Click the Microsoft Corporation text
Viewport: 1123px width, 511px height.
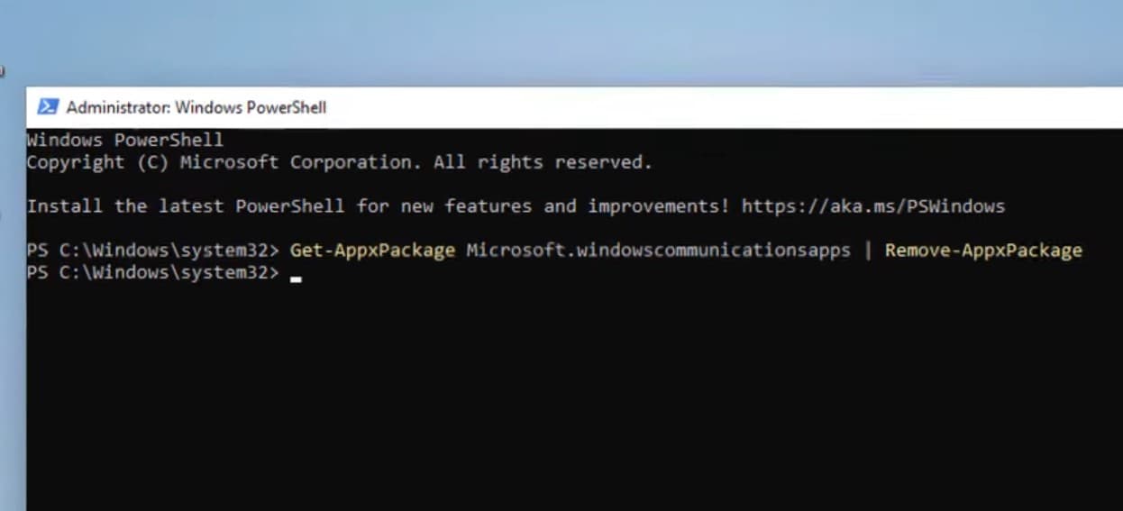(x=300, y=162)
